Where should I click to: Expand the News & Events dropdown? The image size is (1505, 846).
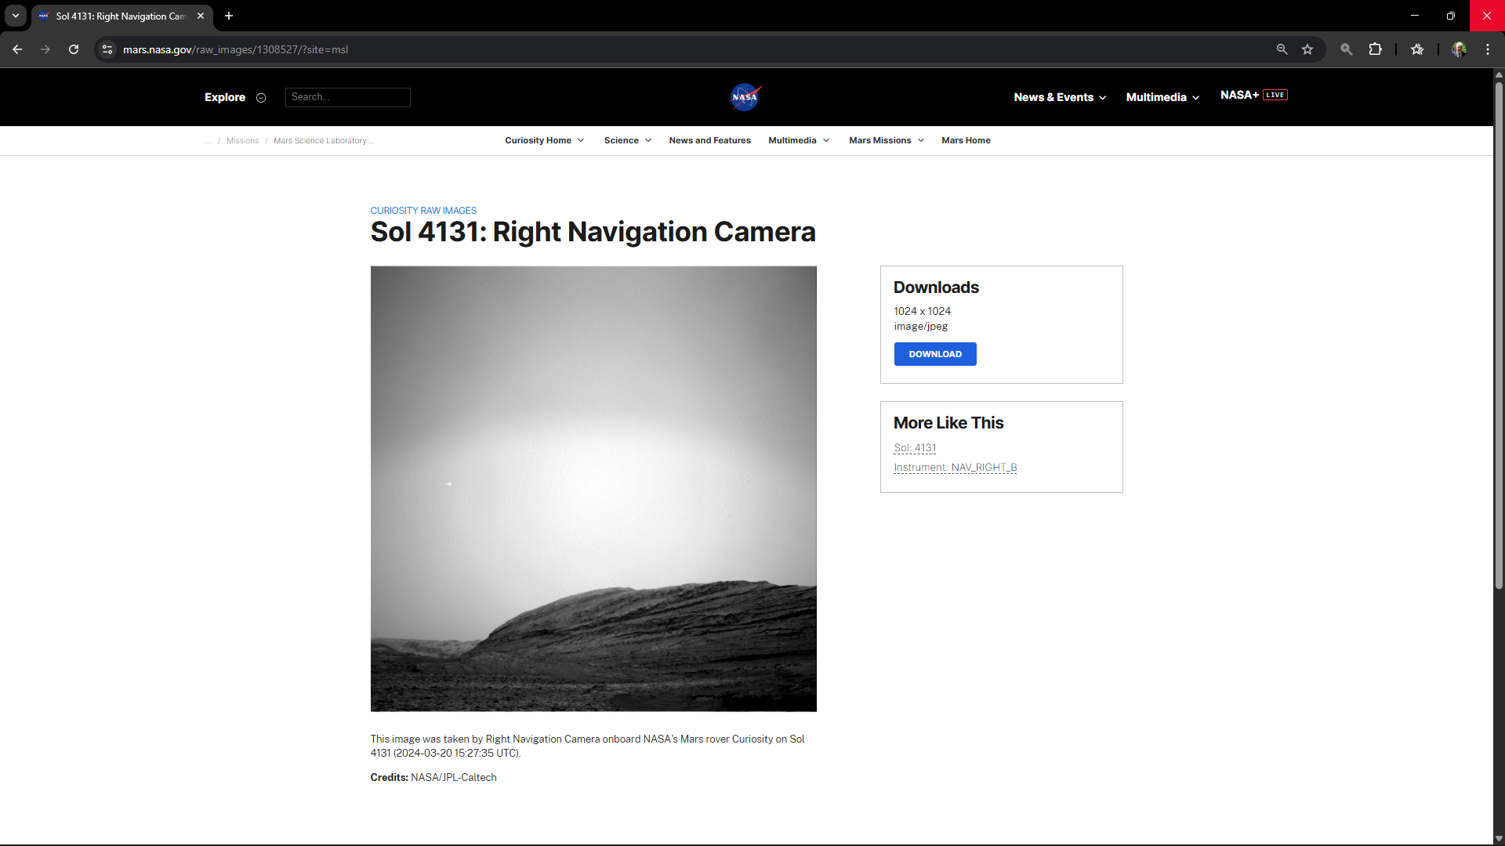(1059, 97)
